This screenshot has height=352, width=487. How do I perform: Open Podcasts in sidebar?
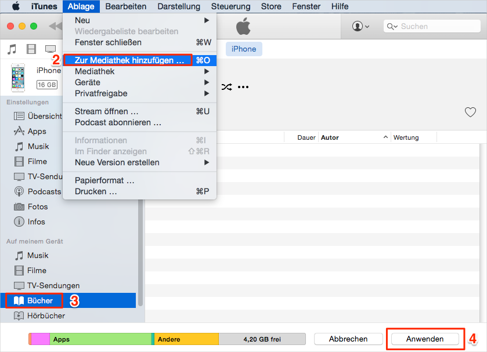tap(38, 191)
